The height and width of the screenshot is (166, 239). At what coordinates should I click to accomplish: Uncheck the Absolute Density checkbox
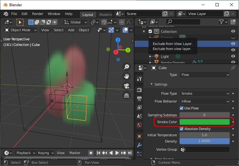click(x=182, y=129)
